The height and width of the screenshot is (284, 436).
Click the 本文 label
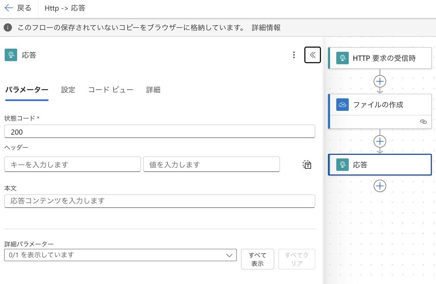(x=11, y=188)
